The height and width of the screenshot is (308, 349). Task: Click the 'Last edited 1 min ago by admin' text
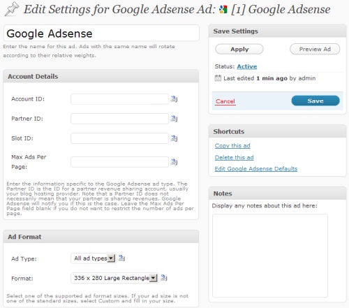pyautogui.click(x=269, y=78)
